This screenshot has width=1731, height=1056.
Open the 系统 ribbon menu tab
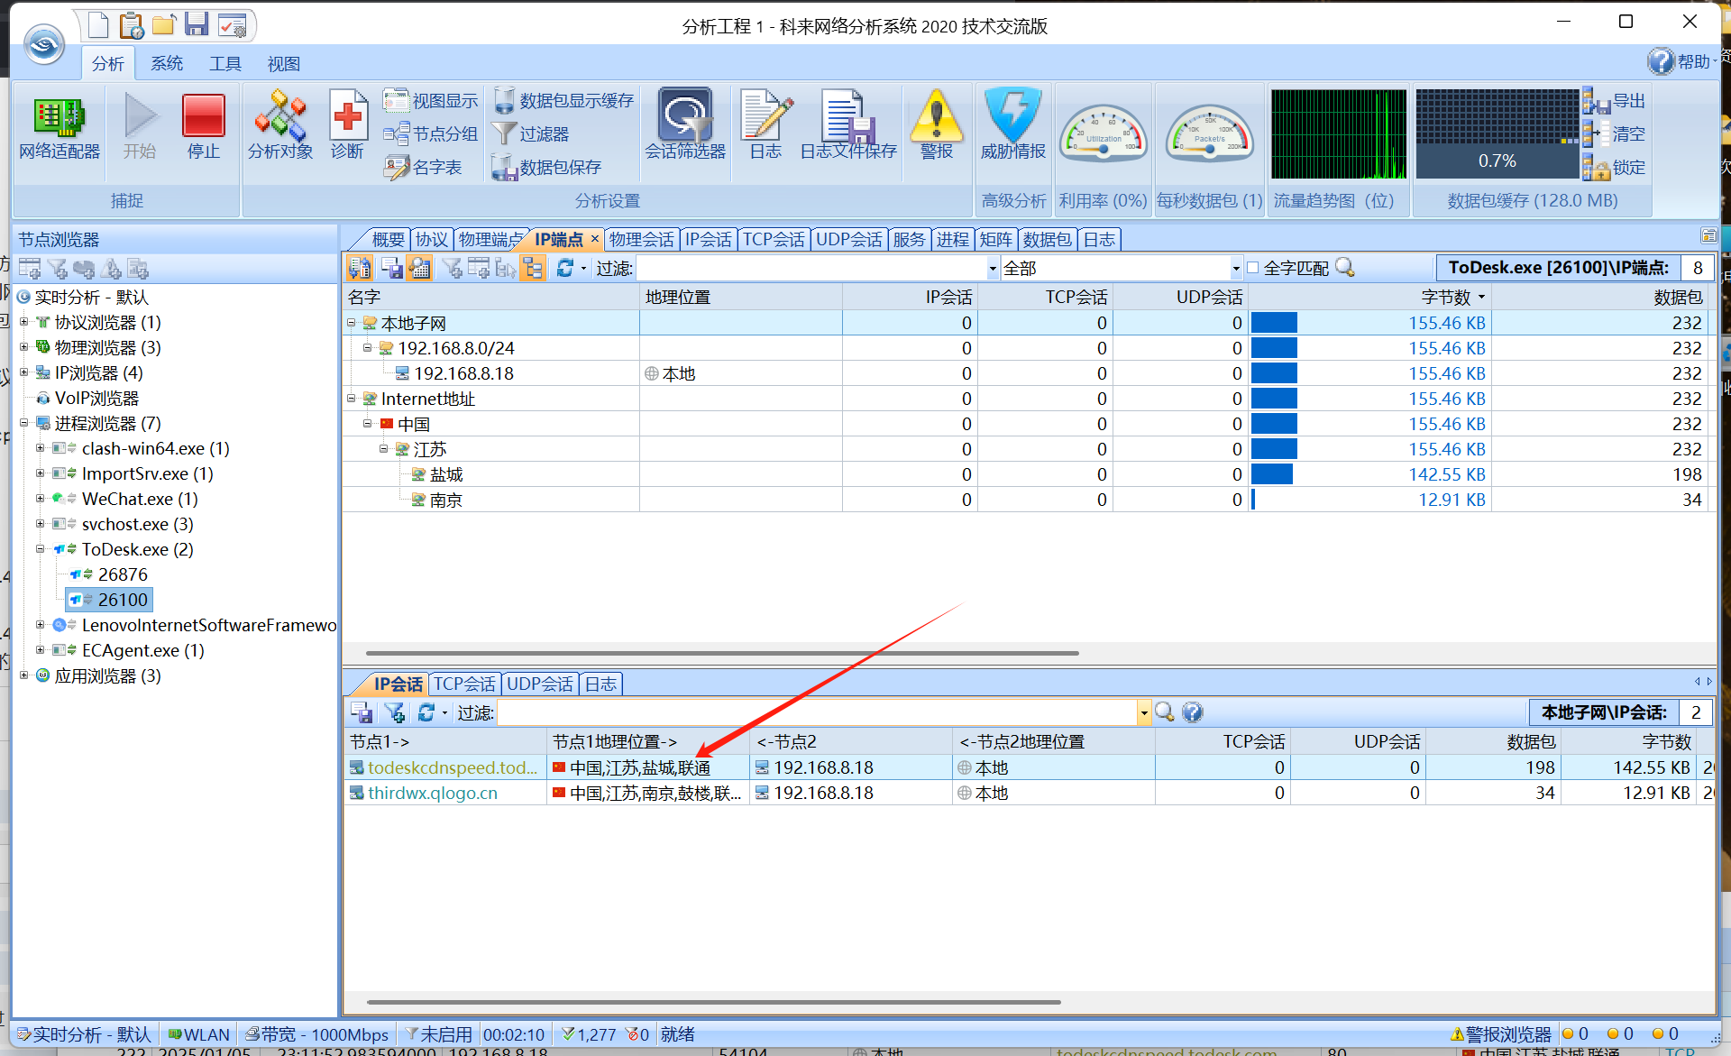167,64
